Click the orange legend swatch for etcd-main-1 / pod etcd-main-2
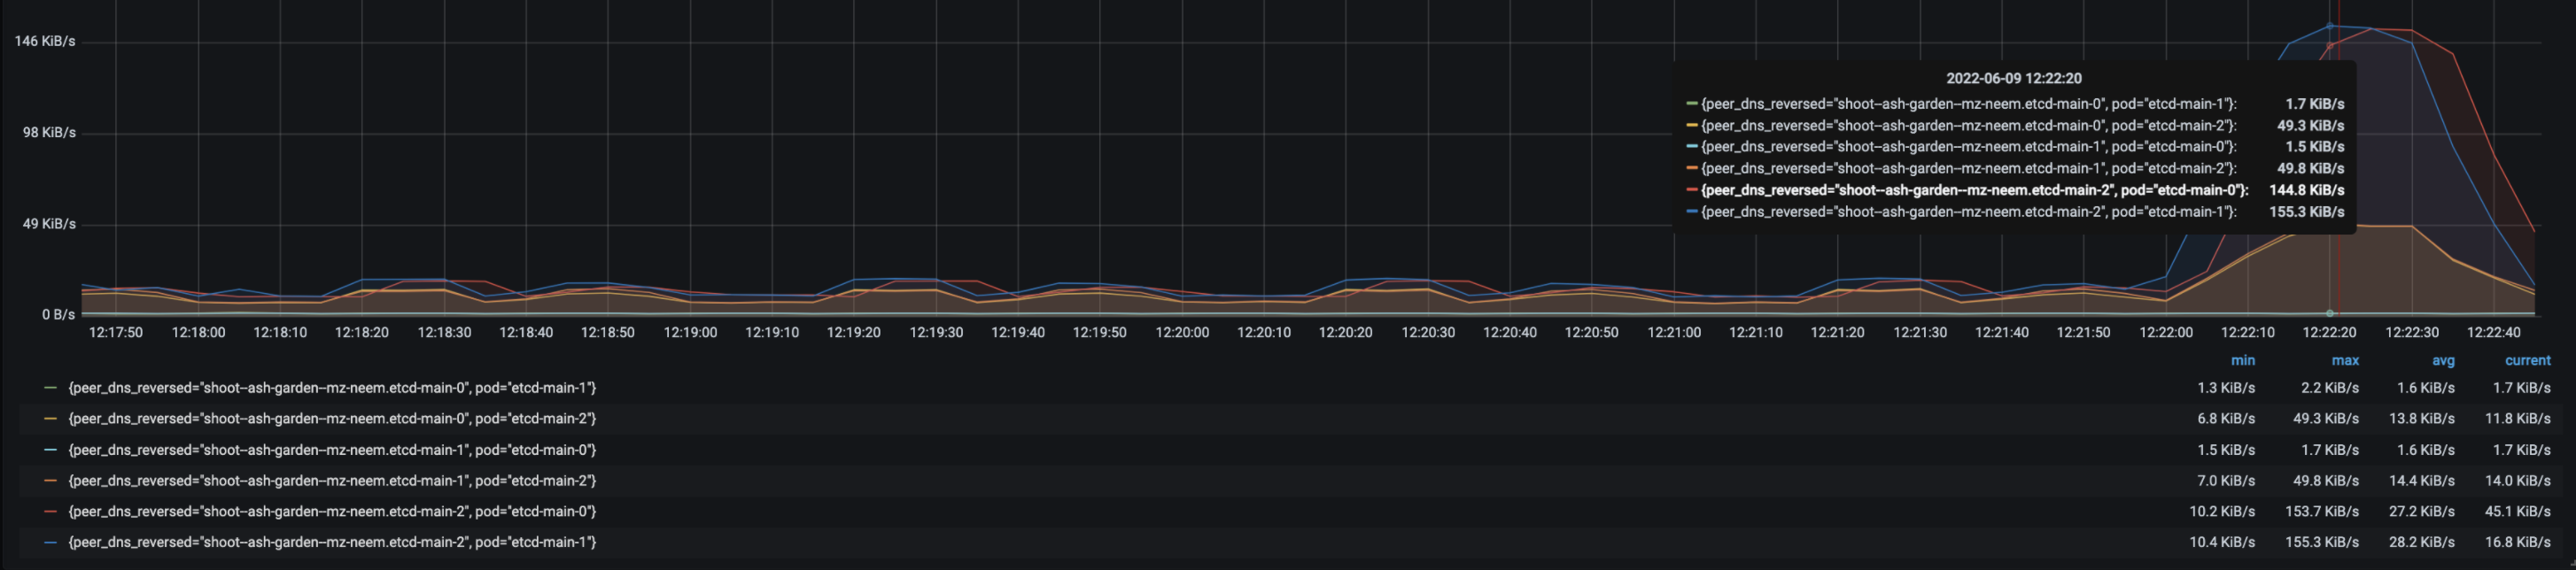The width and height of the screenshot is (2576, 570). [x=50, y=481]
